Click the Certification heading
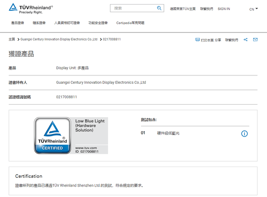The image size is (267, 197). click(29, 176)
